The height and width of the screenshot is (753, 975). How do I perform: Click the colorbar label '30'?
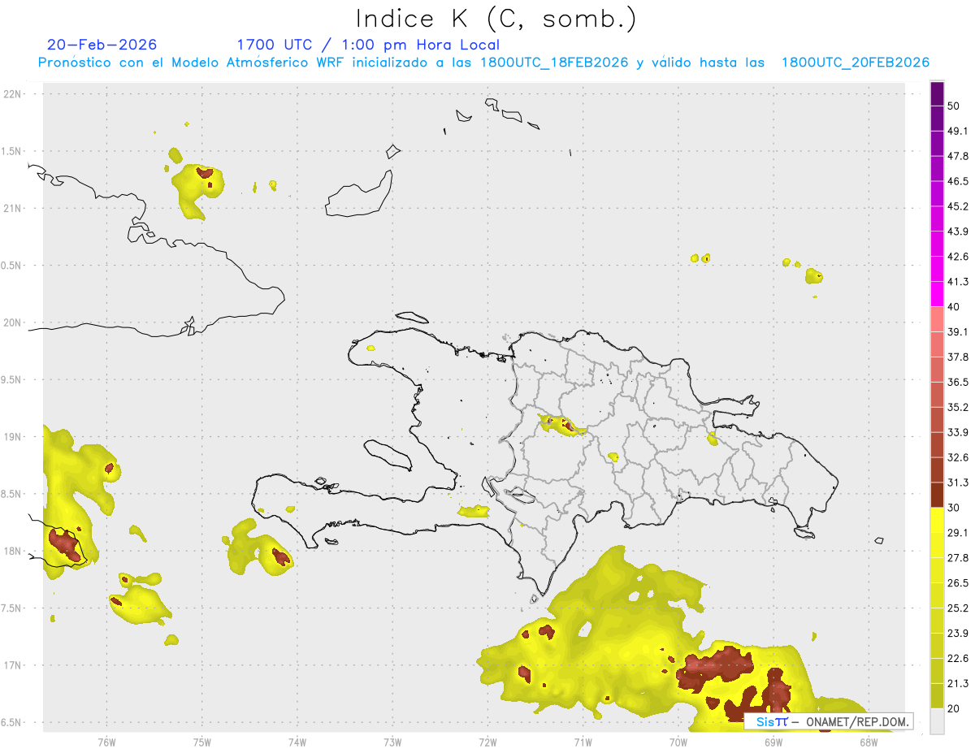point(954,508)
